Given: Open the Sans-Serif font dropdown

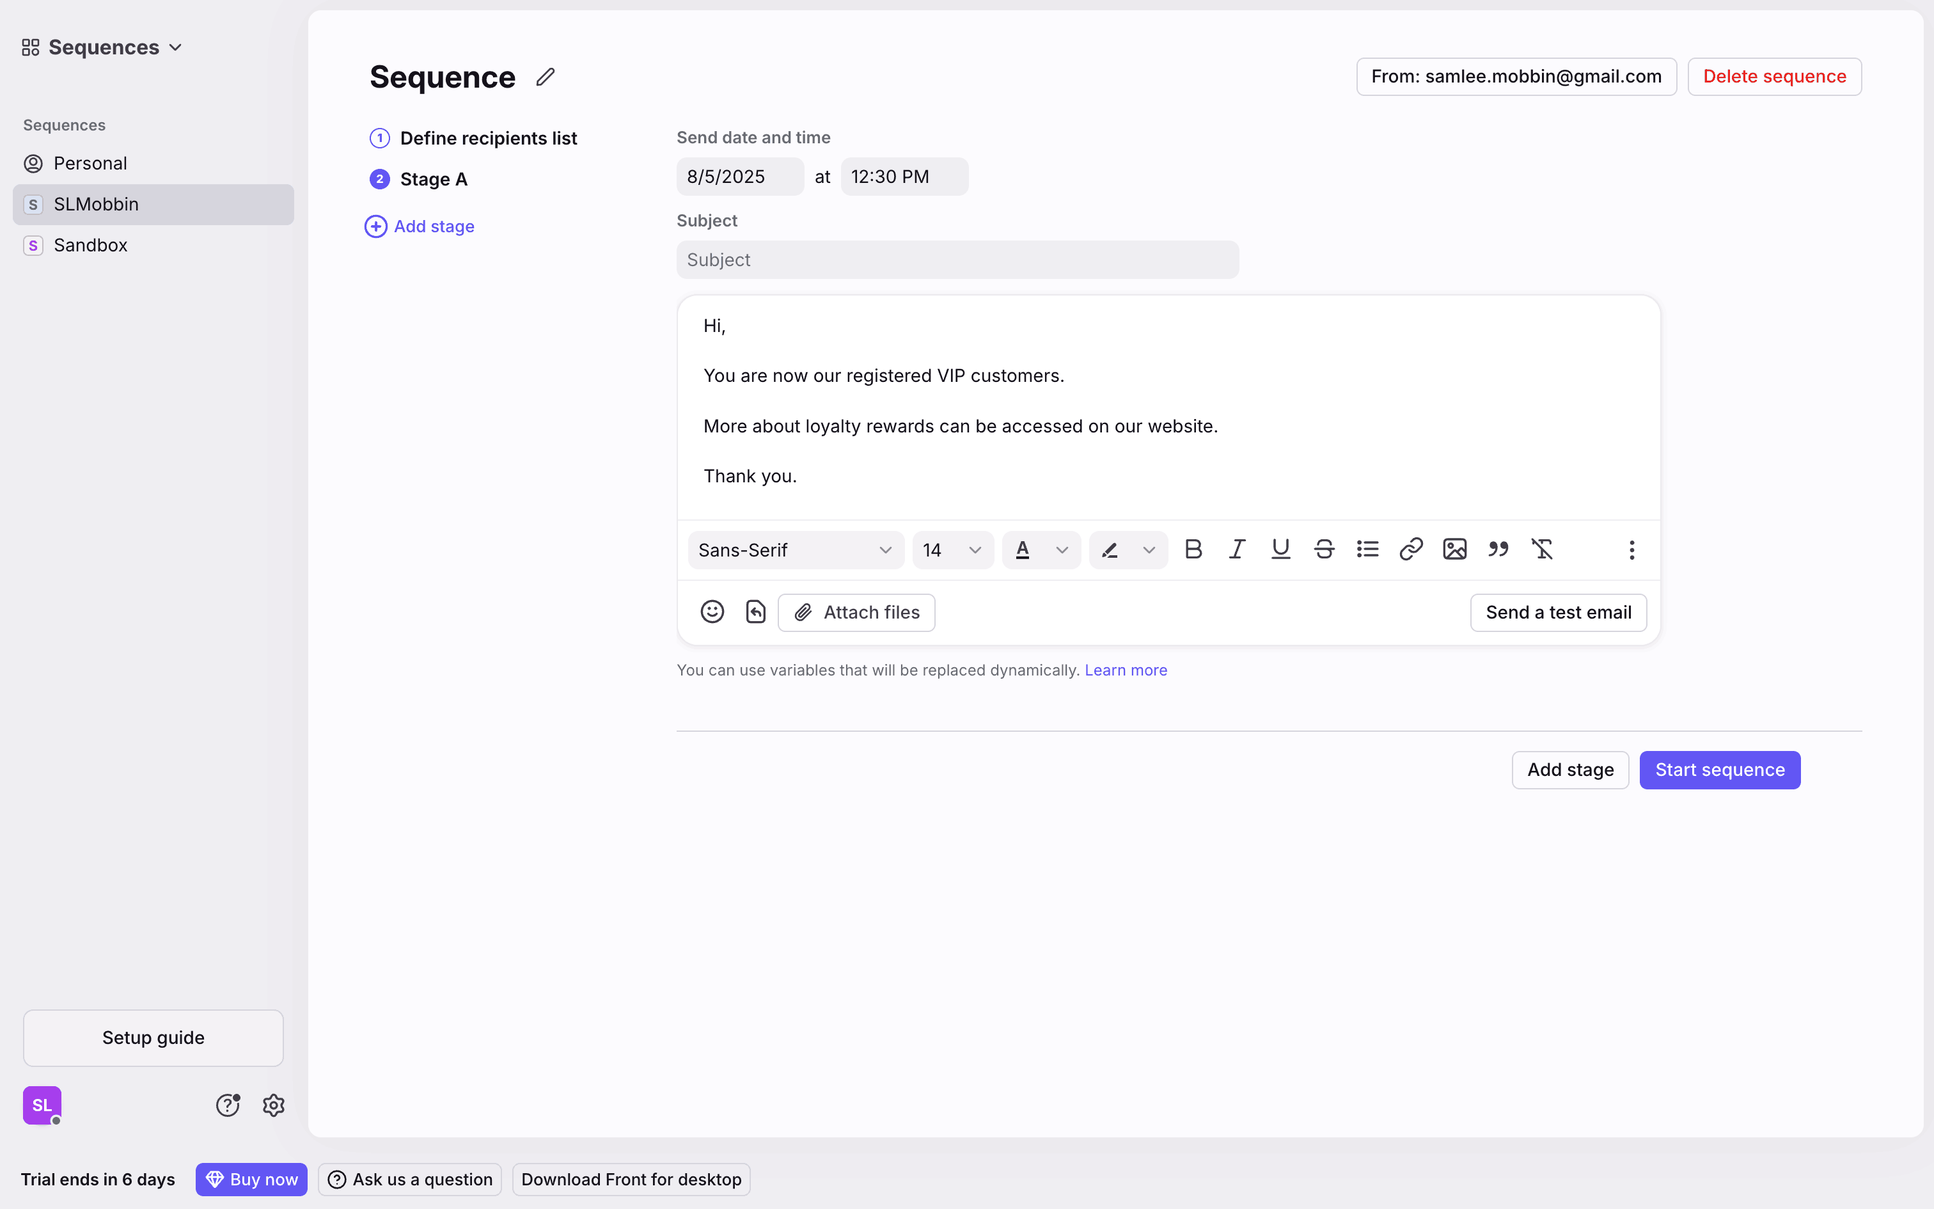Looking at the screenshot, I should 795,550.
